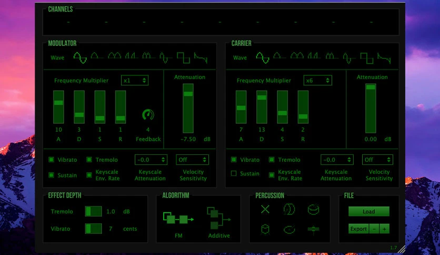440x255 pixels.
Task: Toggle Modulator Sustain checkbox
Action: click(52, 175)
